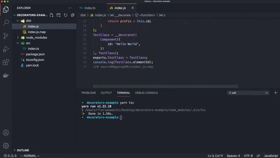Switch to the OUTPUT panel tab
The image size is (280, 158).
click(x=106, y=93)
